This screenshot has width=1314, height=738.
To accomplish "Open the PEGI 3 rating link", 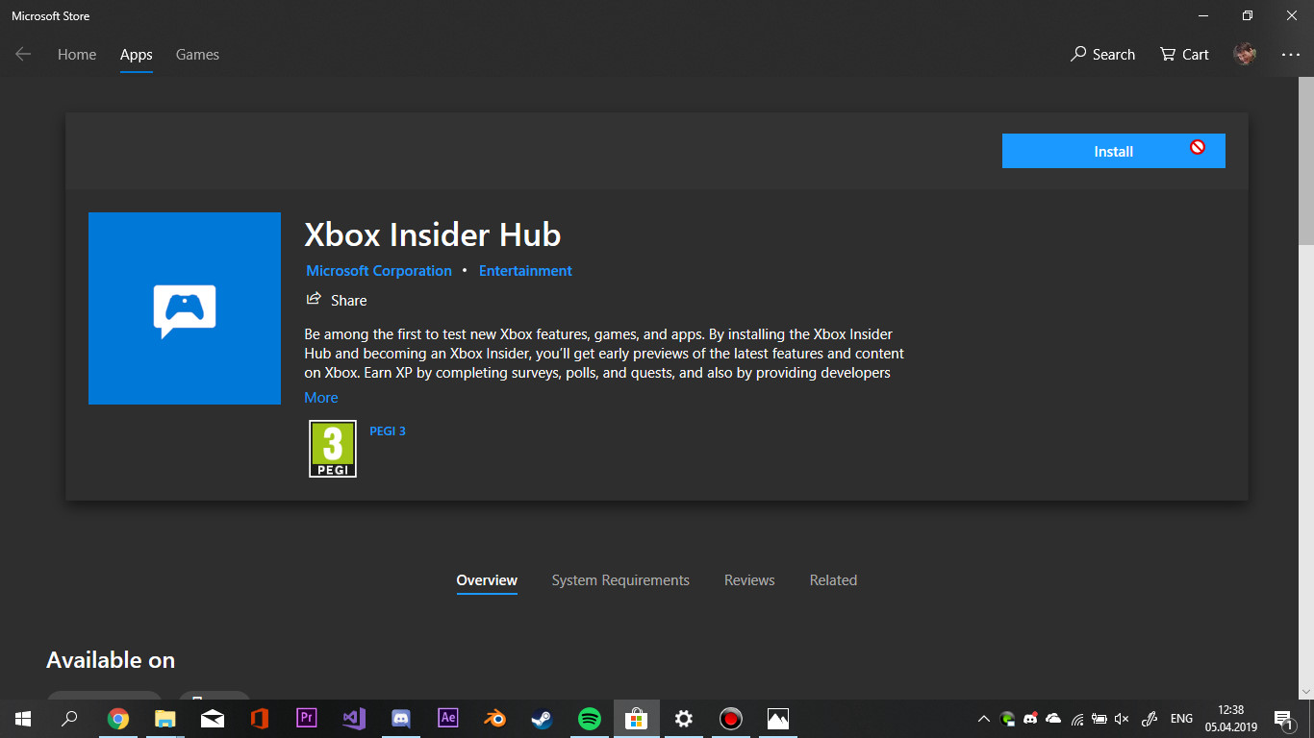I will [x=388, y=431].
